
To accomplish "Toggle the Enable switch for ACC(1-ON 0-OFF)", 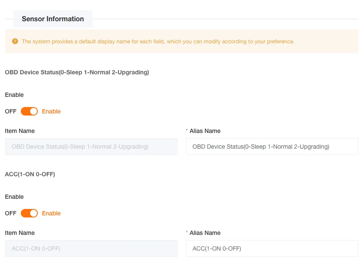I will [x=29, y=213].
